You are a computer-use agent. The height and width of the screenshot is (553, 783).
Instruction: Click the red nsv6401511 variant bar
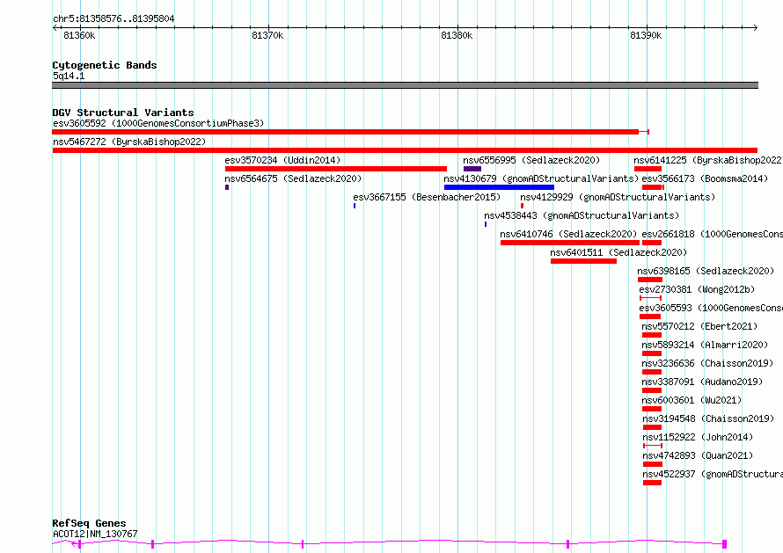pyautogui.click(x=583, y=261)
